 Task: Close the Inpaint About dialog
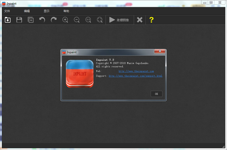159,52
